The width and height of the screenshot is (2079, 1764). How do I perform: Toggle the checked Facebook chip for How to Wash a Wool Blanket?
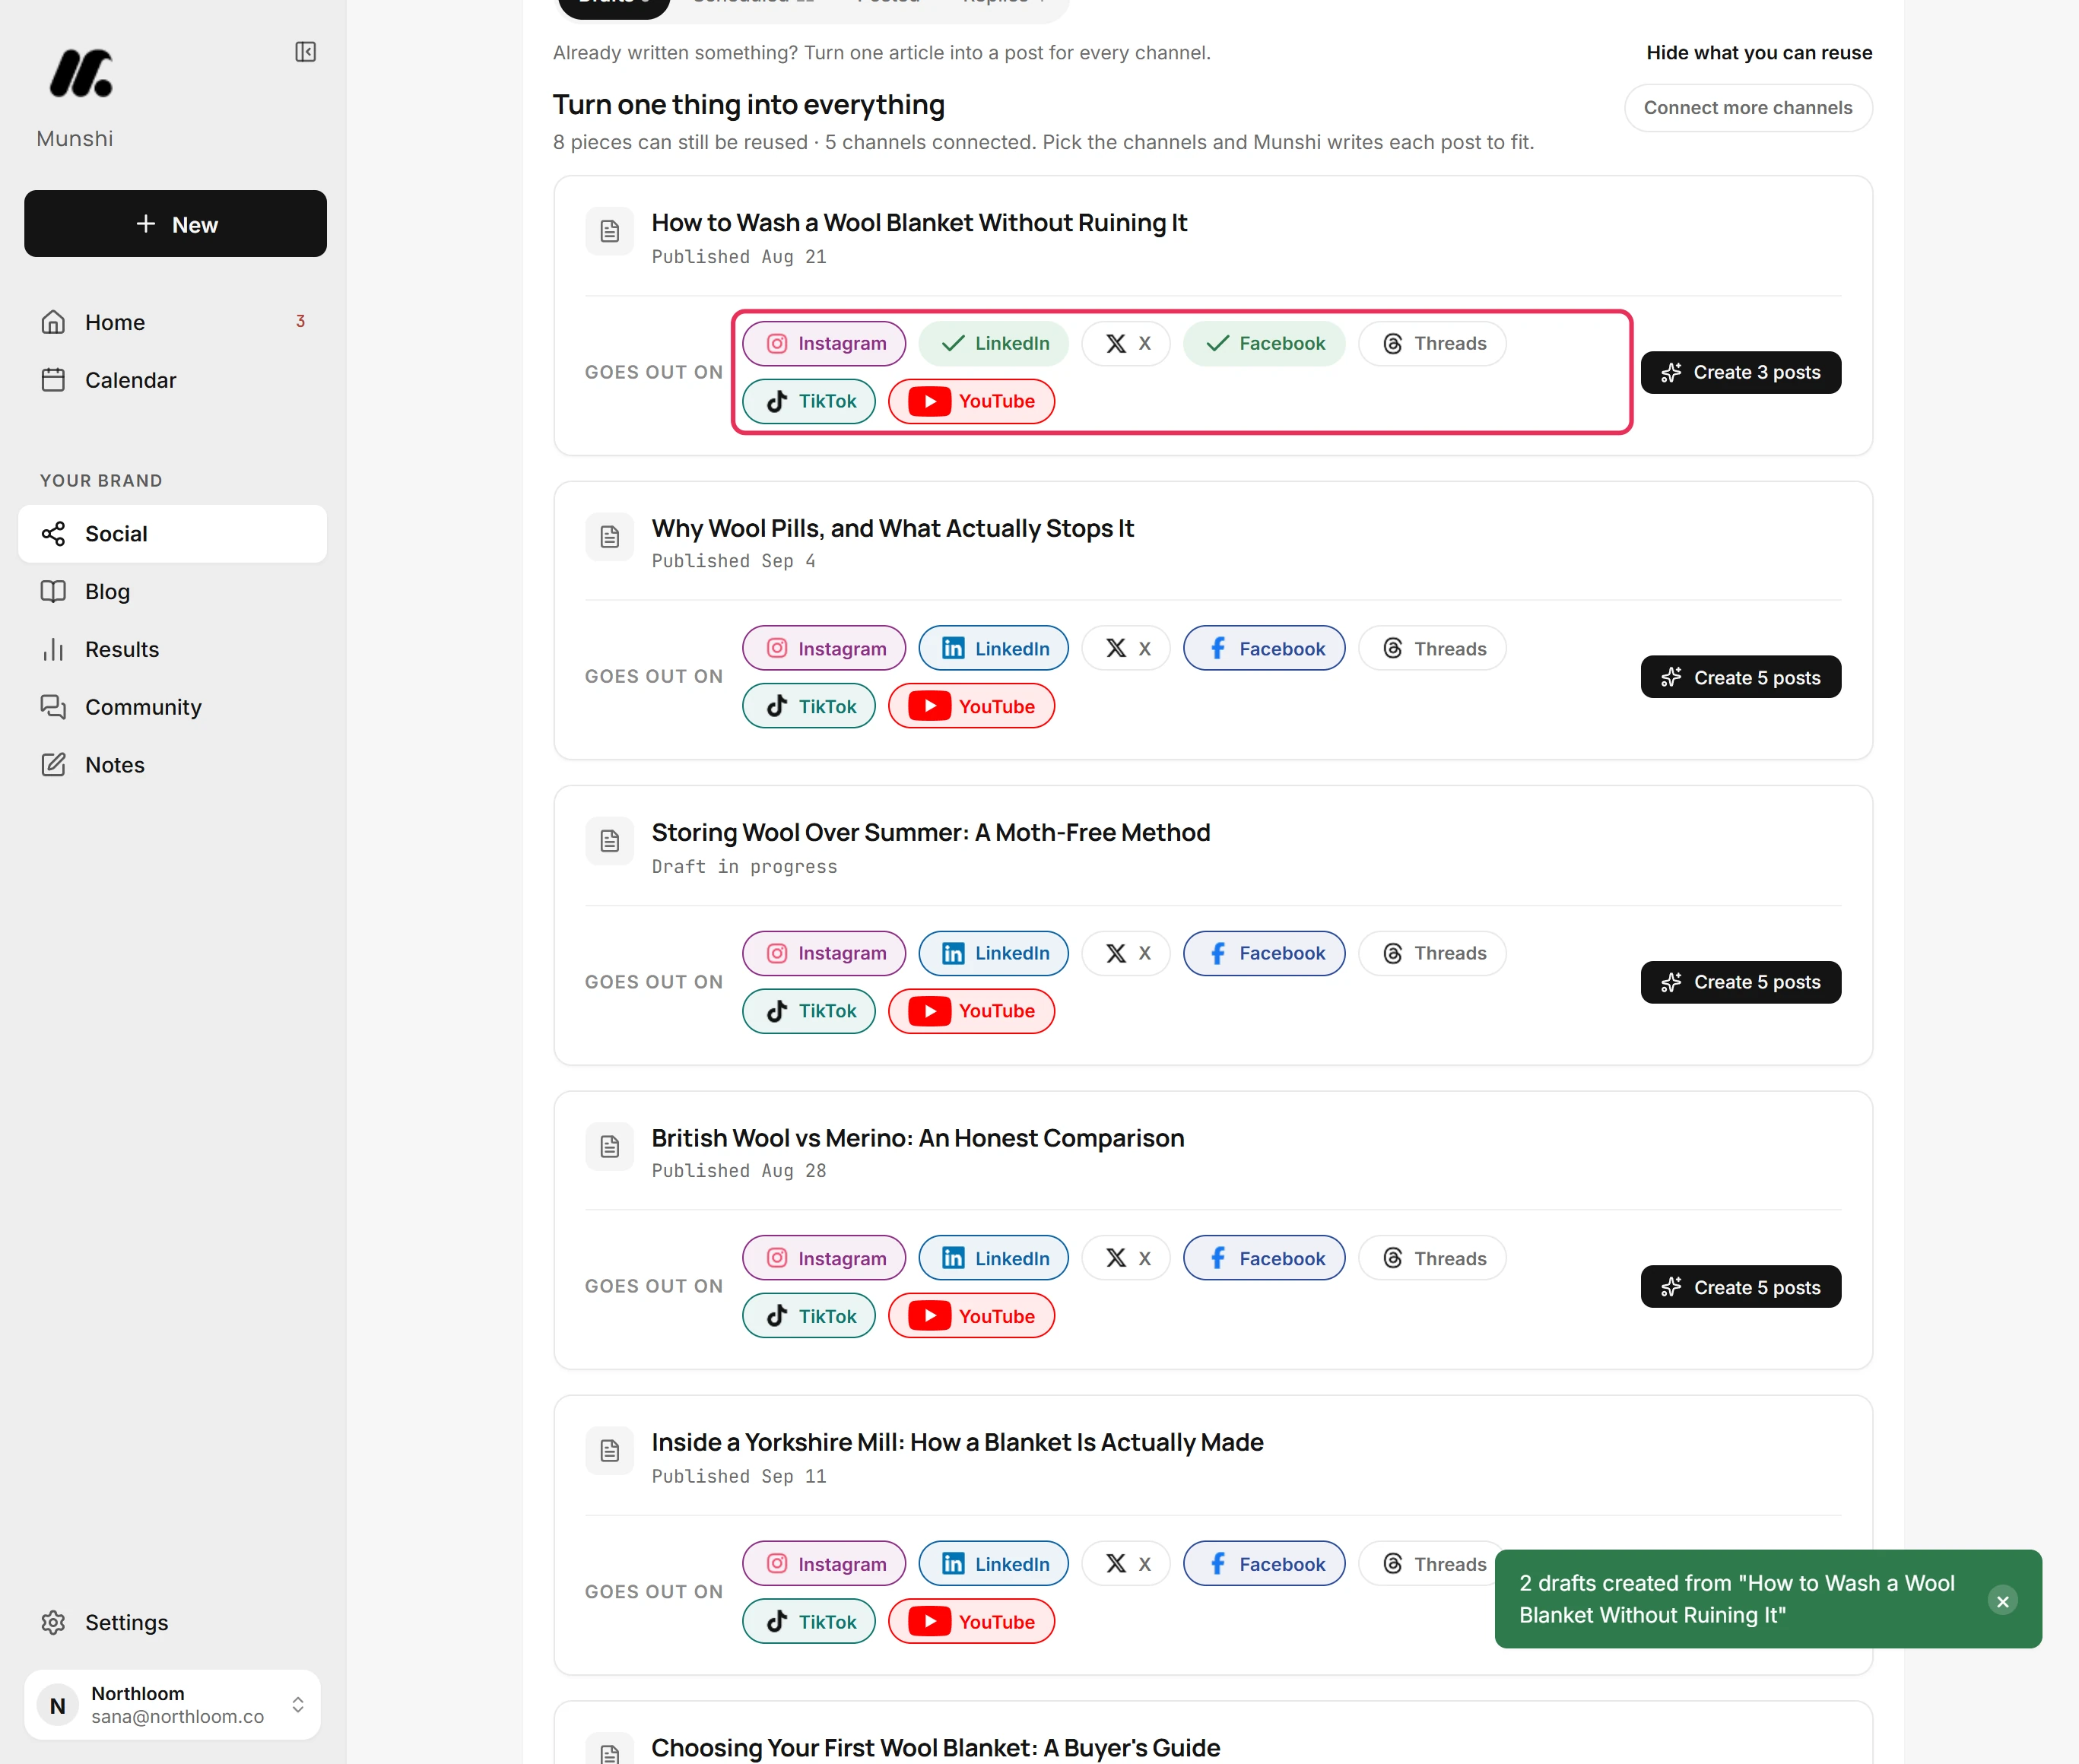point(1264,344)
